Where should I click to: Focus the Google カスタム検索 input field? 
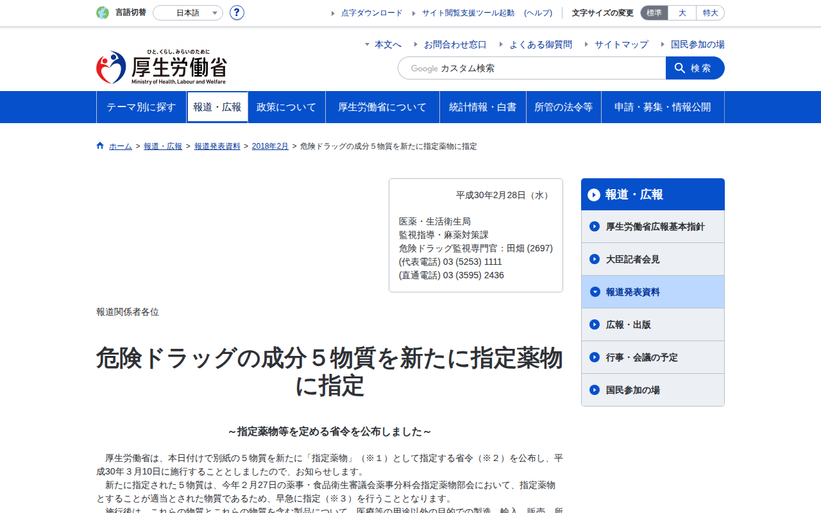coord(532,68)
